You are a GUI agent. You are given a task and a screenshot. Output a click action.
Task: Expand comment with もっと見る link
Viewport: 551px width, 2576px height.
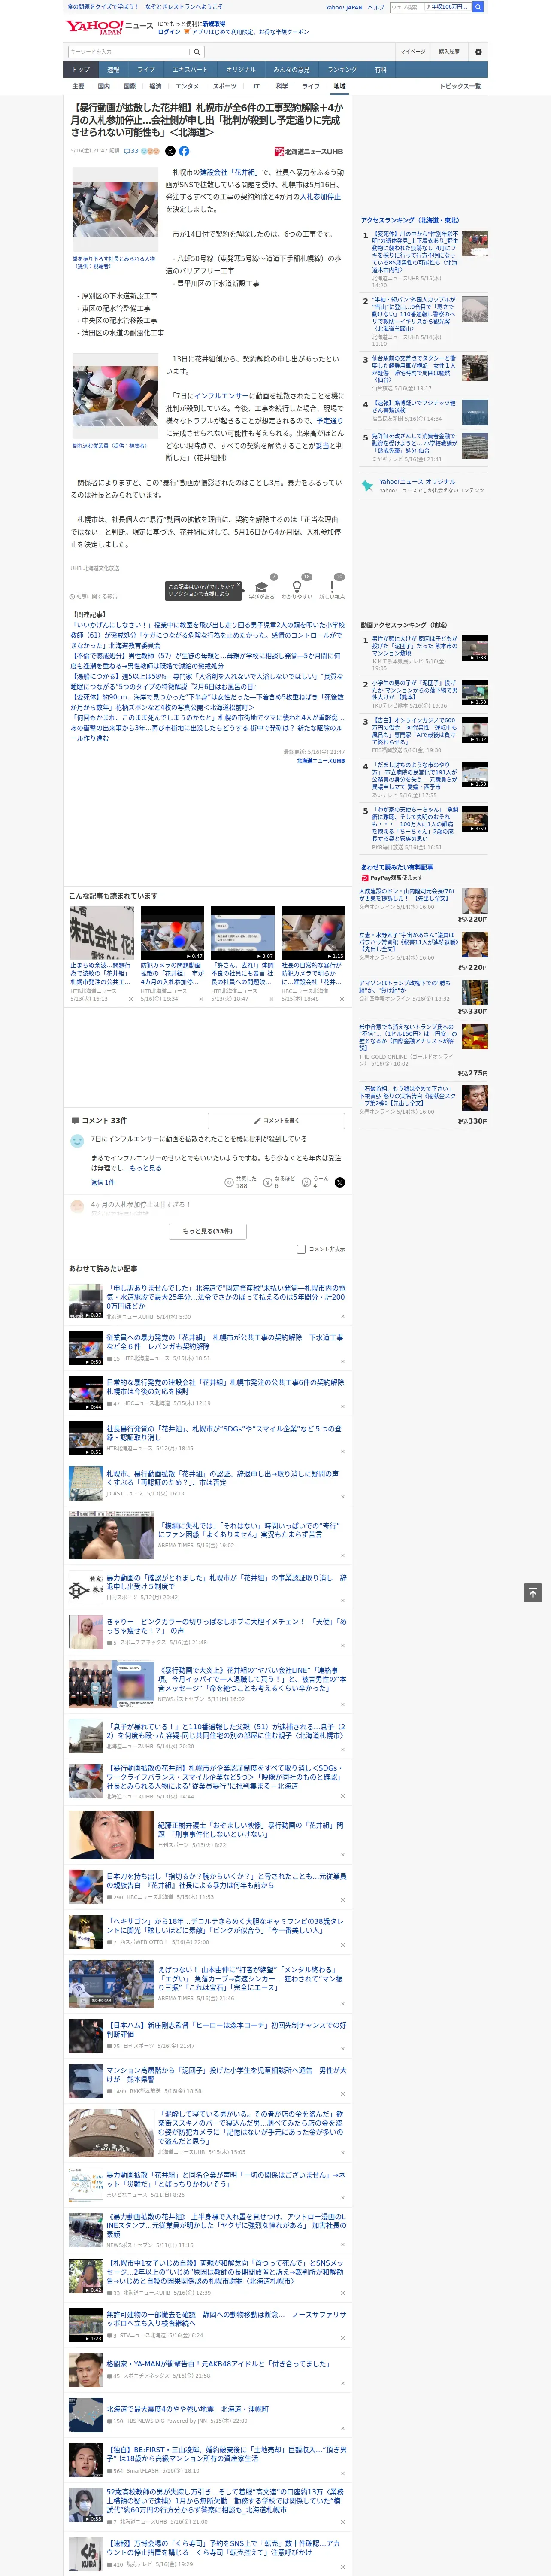[145, 1168]
